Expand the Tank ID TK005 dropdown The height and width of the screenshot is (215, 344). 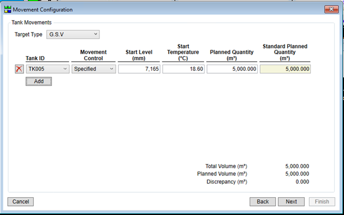pyautogui.click(x=47, y=69)
